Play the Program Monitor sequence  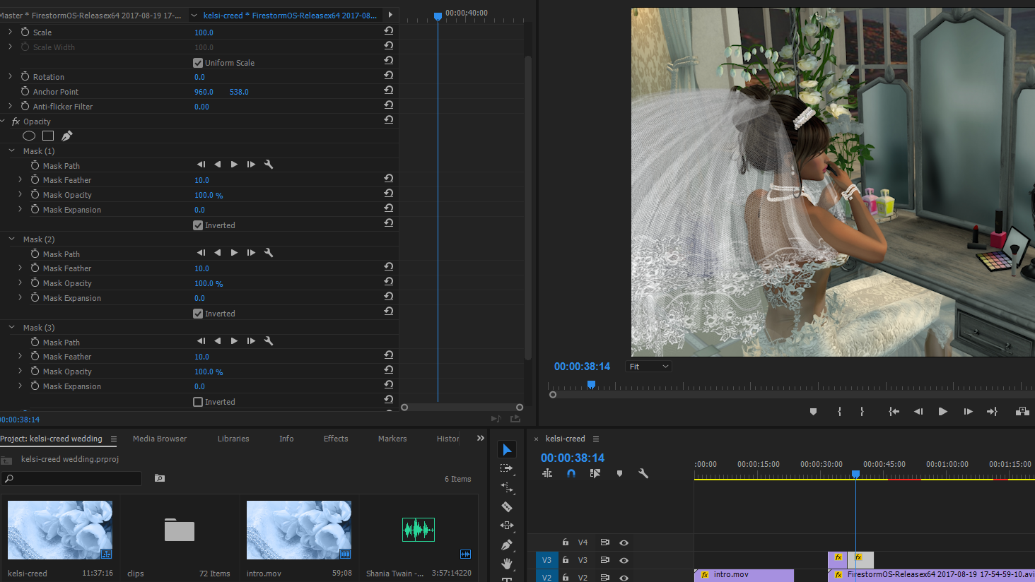click(942, 412)
